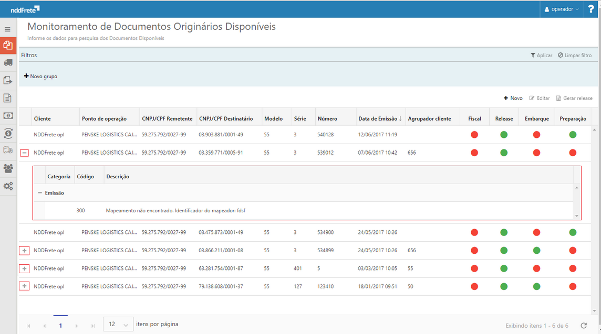
Task: Click the export sidebar icon
Action: (7, 80)
